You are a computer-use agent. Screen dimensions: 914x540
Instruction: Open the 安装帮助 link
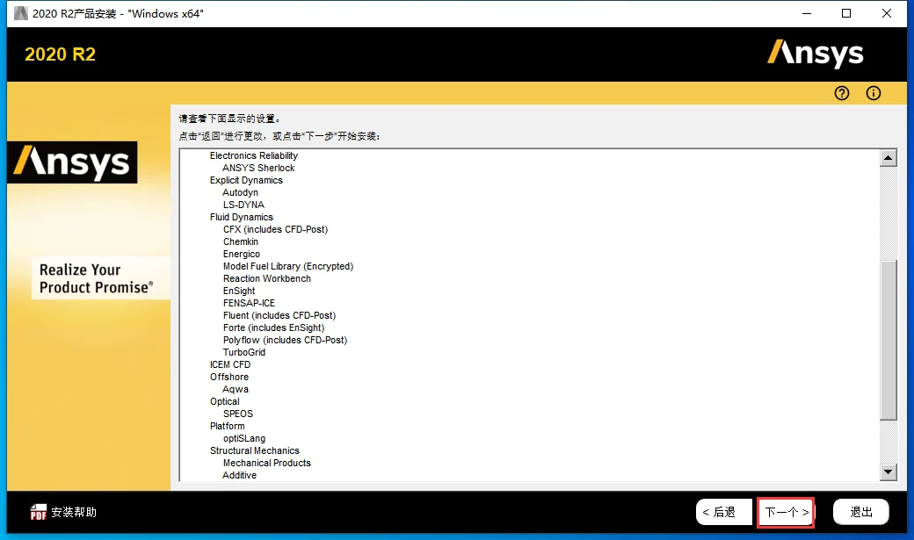pos(74,512)
